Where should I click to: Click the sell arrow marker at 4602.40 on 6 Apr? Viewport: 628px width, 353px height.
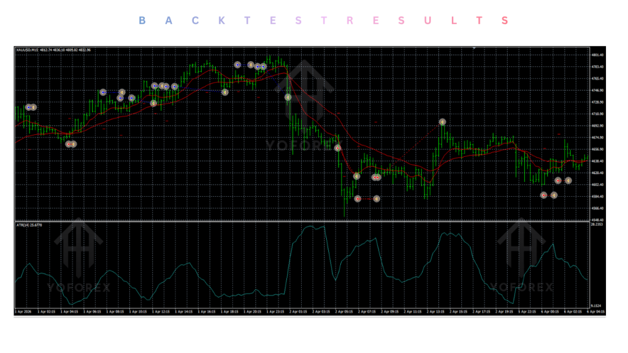click(x=558, y=181)
